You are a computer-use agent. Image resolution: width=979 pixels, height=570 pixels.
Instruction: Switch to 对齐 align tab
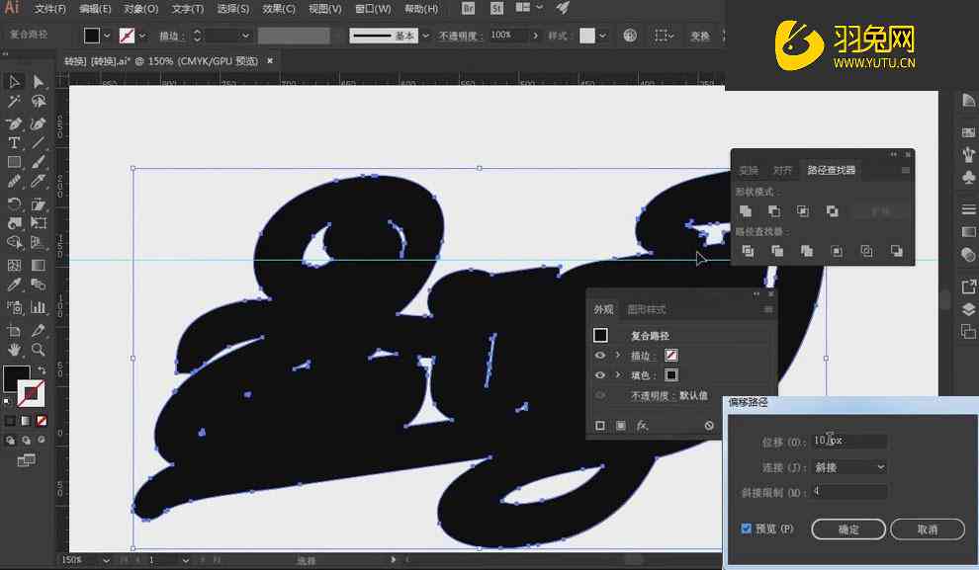(x=781, y=170)
